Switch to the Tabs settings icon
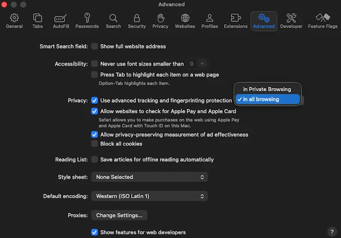 [x=38, y=21]
